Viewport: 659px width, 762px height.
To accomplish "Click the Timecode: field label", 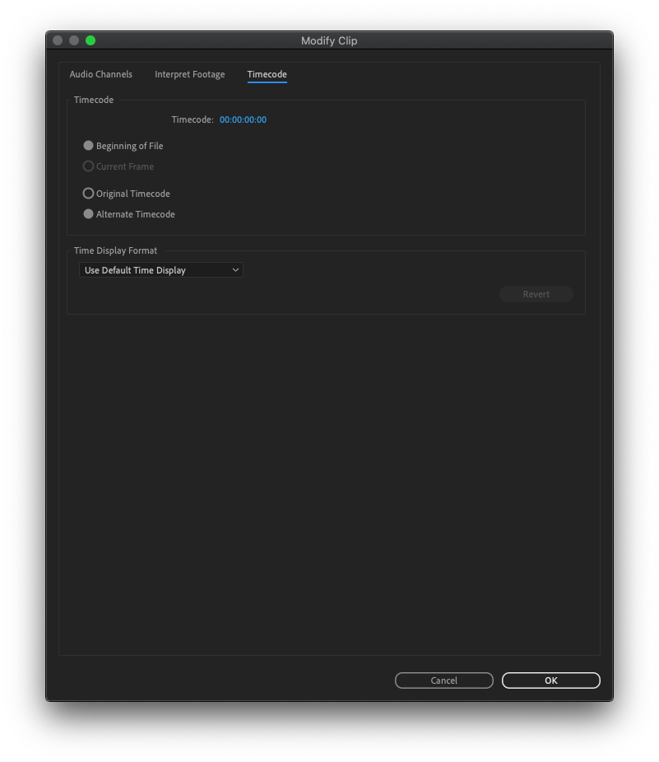I will click(x=193, y=119).
